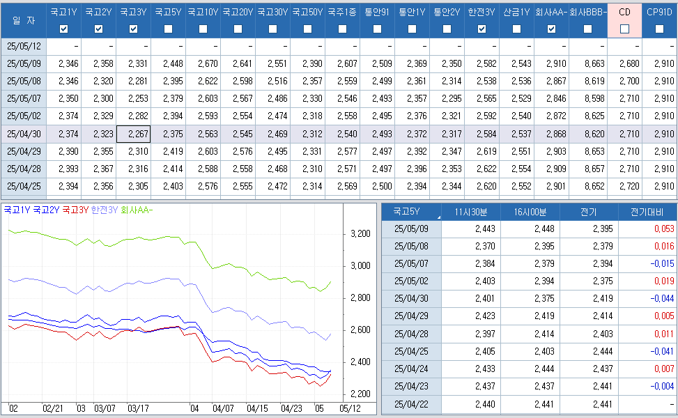Enable the CD column checkbox
The width and height of the screenshot is (678, 418).
coord(624,29)
